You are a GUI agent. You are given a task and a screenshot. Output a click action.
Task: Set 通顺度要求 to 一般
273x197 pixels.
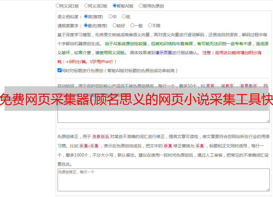coord(132,25)
